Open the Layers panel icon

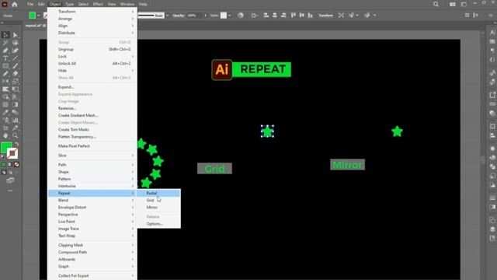point(492,229)
